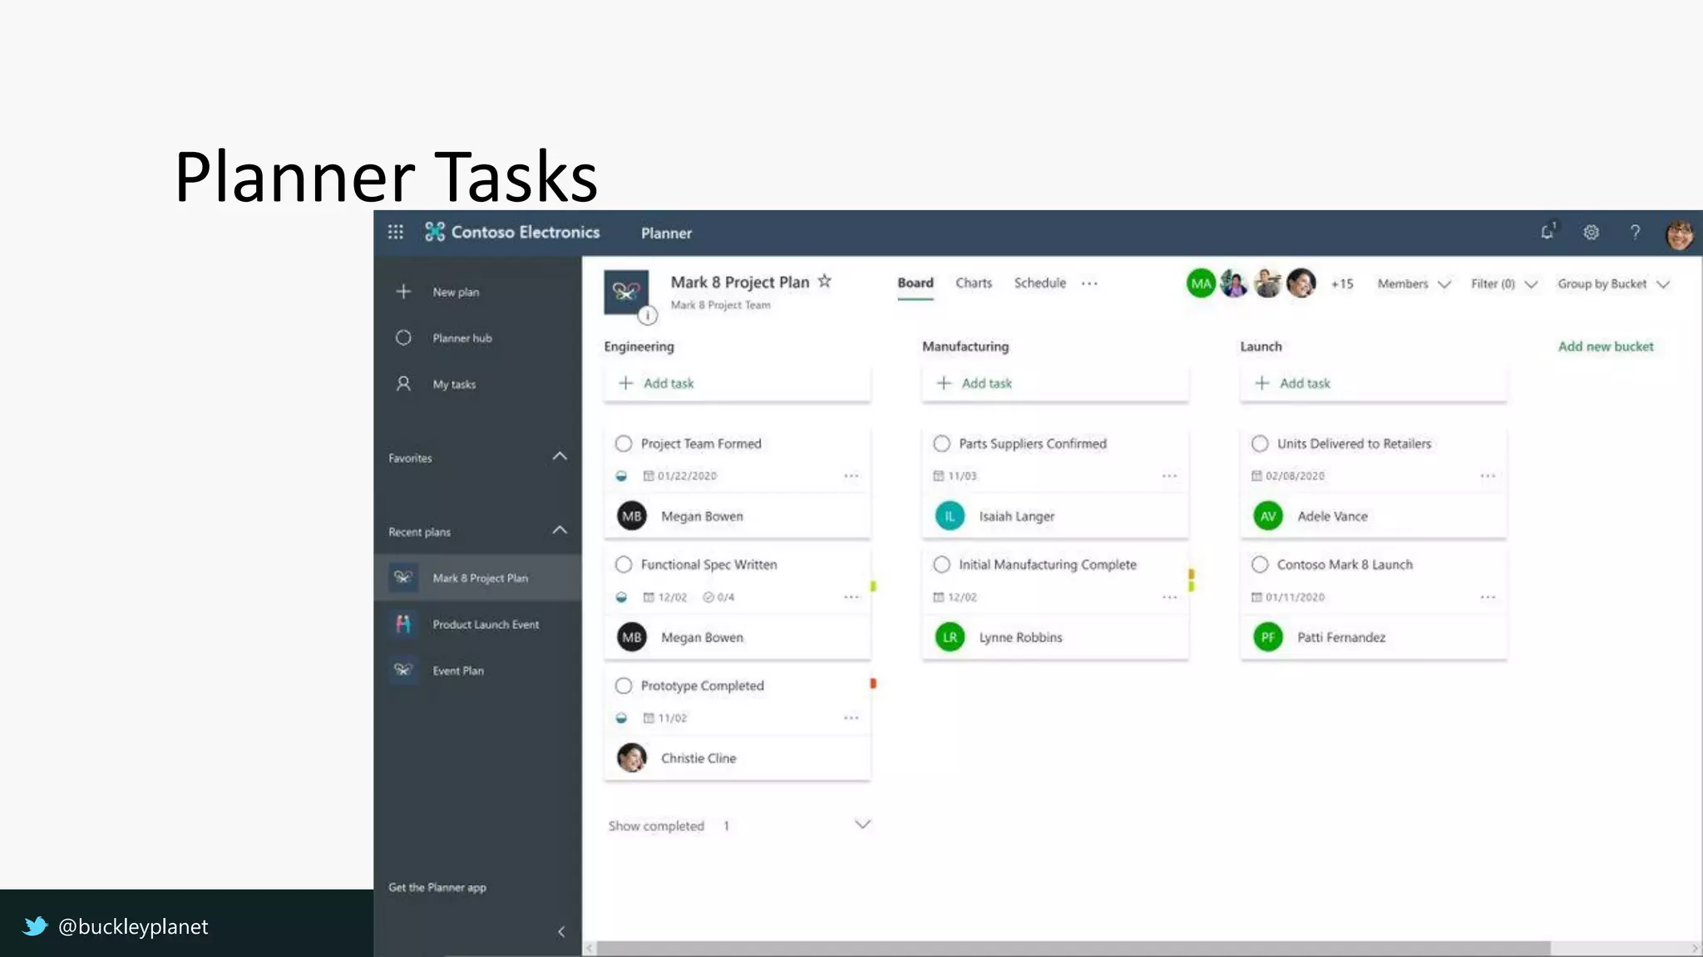The height and width of the screenshot is (957, 1703).
Task: Click the red label on Prototype Completed card
Action: click(x=873, y=684)
